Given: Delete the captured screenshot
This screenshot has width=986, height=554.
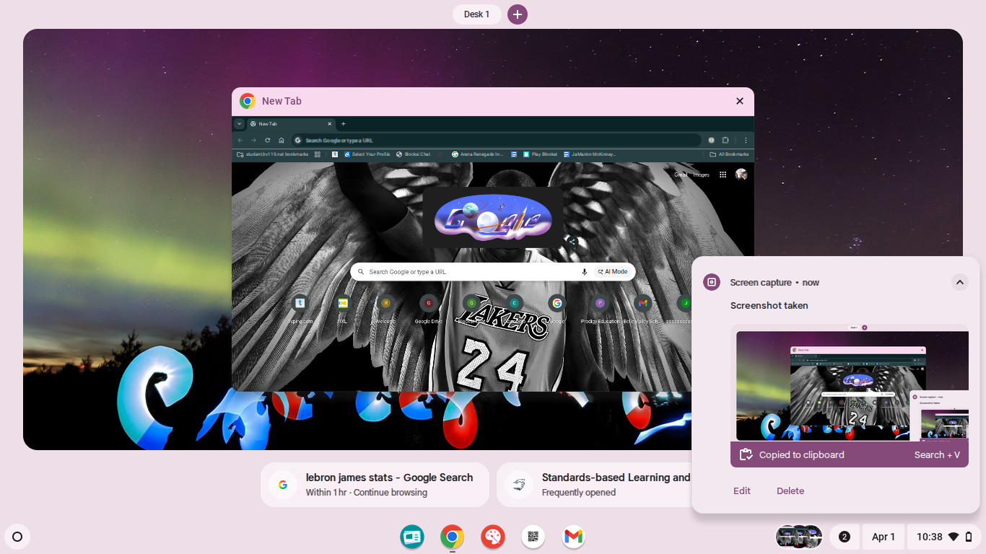Looking at the screenshot, I should 790,491.
